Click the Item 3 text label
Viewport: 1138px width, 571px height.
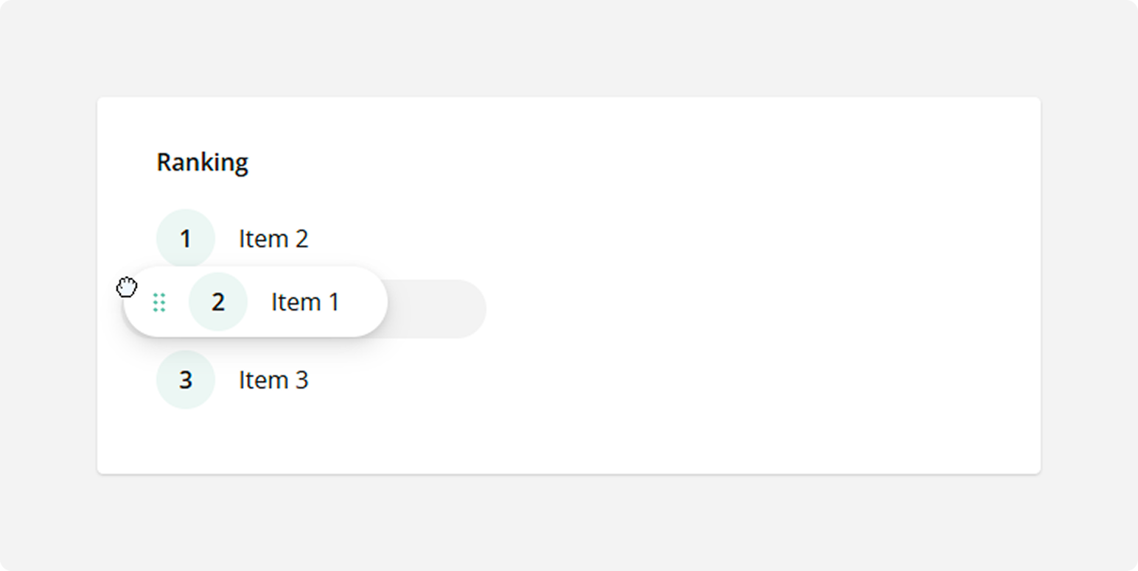pos(273,380)
